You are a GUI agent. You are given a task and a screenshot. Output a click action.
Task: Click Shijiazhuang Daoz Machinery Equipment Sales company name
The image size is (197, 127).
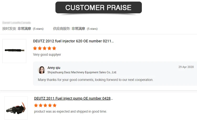click(82, 72)
